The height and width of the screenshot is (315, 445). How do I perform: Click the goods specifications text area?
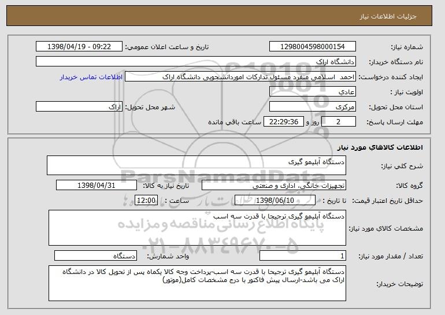click(x=197, y=228)
